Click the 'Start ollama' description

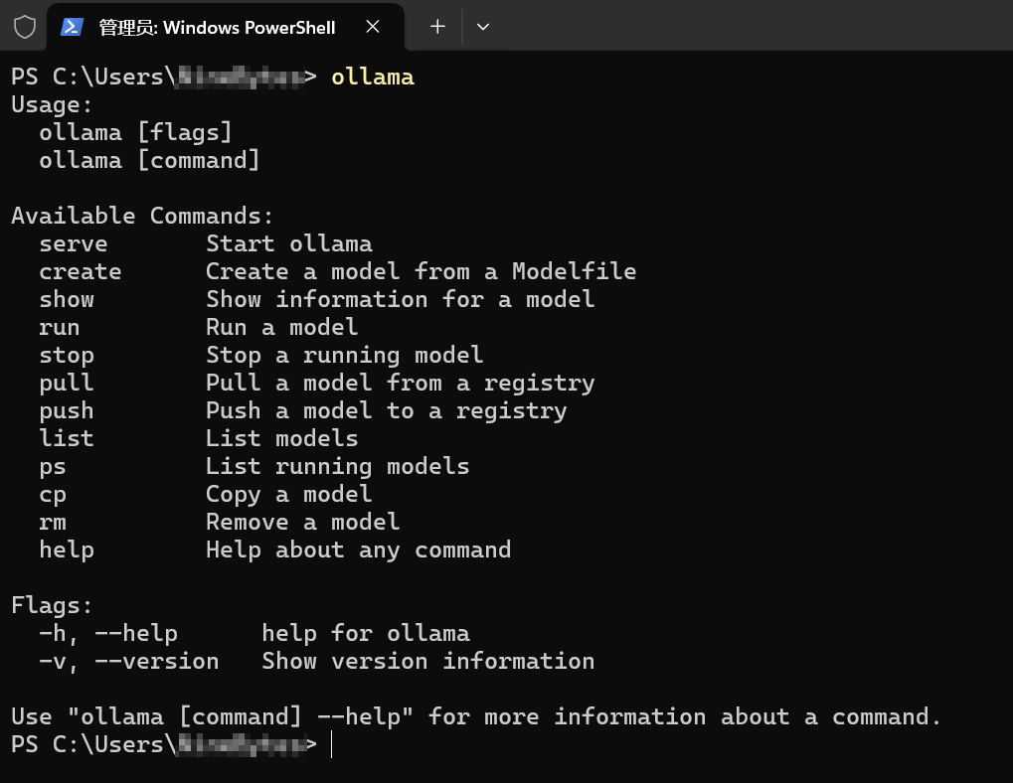(x=288, y=244)
